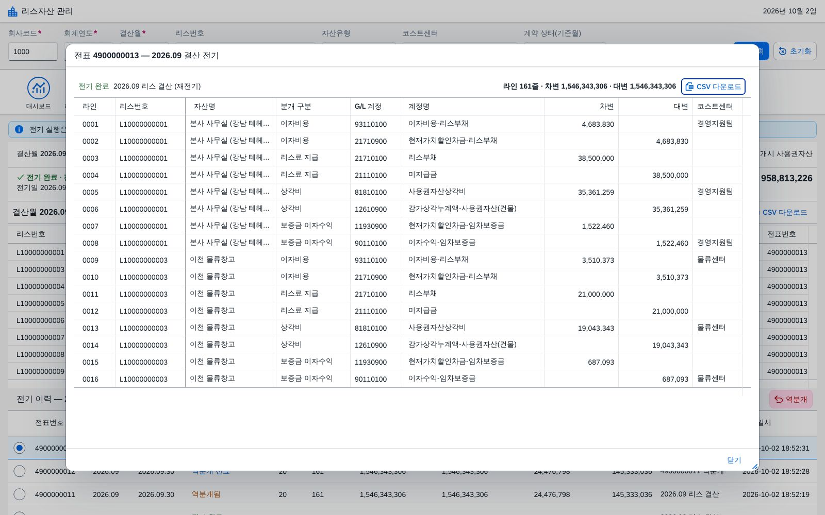This screenshot has width=825, height=515.
Task: Click the dialog resize handle icon
Action: point(754,467)
